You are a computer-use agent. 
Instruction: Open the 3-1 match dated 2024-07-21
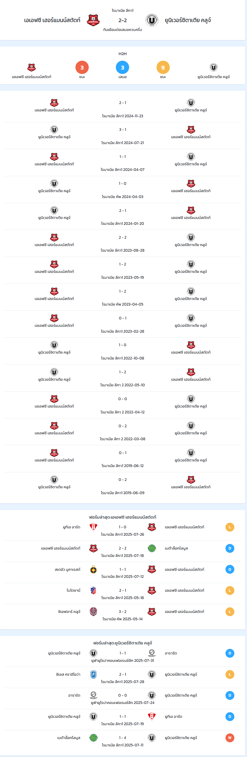123,136
